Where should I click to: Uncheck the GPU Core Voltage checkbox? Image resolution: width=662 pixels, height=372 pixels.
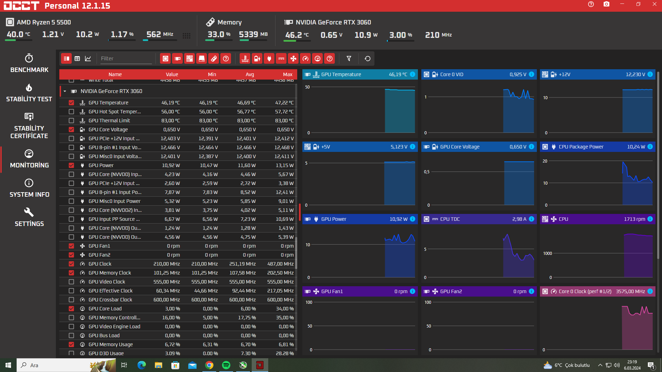click(71, 130)
